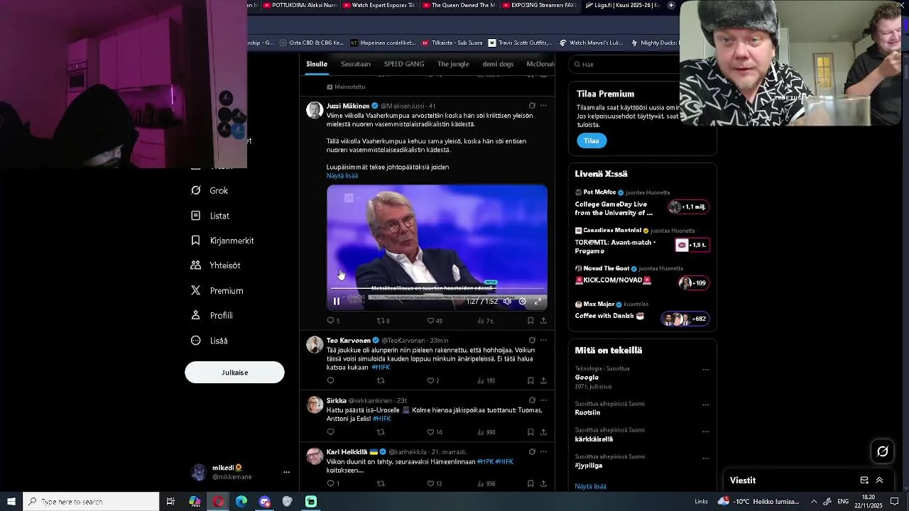This screenshot has height=511, width=909.
Task: Open the demi dogs tab
Action: point(498,64)
